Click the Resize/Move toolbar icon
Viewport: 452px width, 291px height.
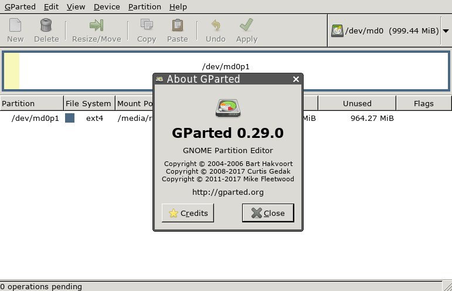tap(96, 25)
